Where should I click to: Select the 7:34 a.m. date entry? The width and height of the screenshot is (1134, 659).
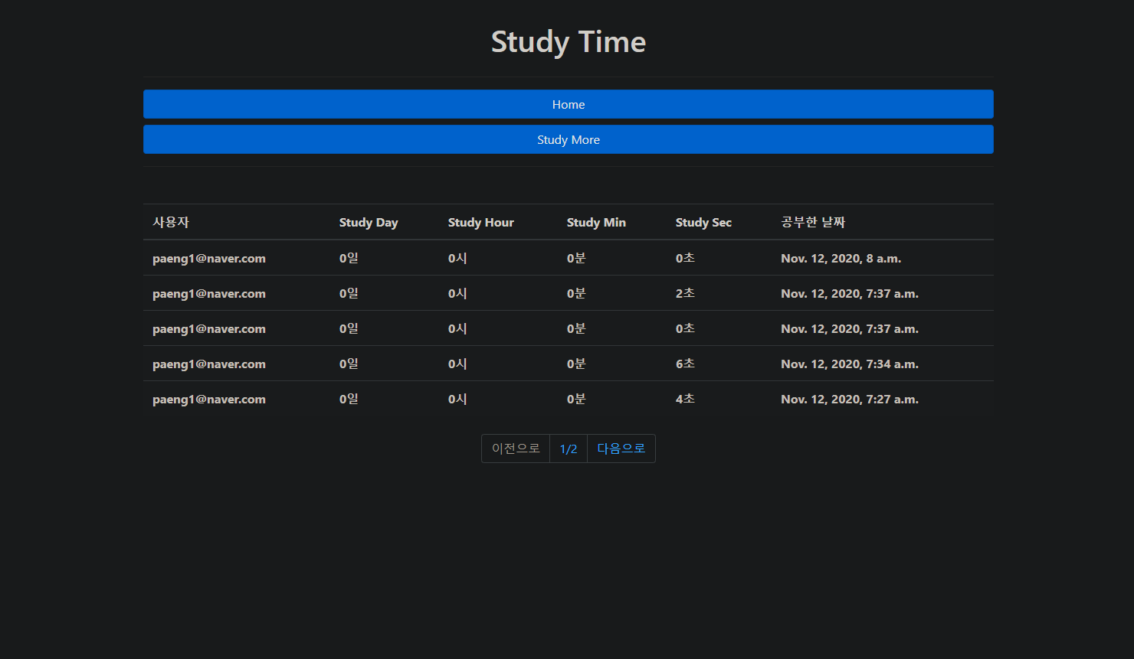pyautogui.click(x=849, y=364)
